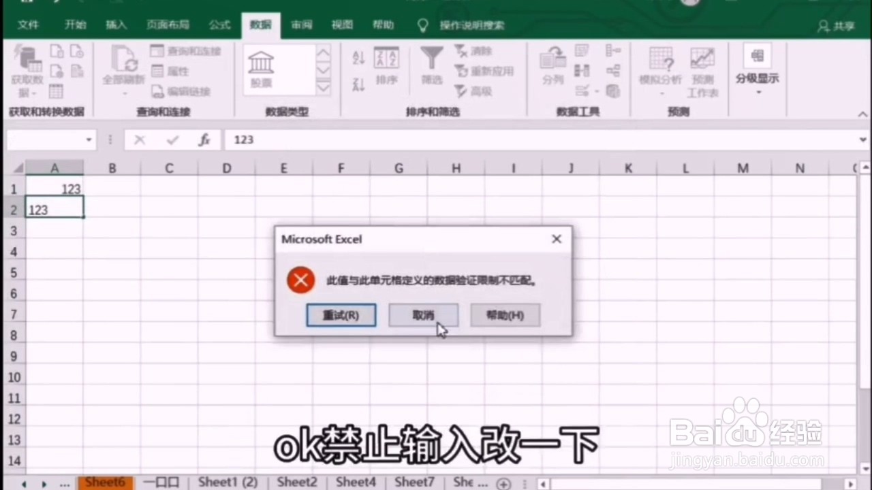This screenshot has height=490, width=872.
Task: Switch to the 视图 view tab
Action: click(342, 25)
